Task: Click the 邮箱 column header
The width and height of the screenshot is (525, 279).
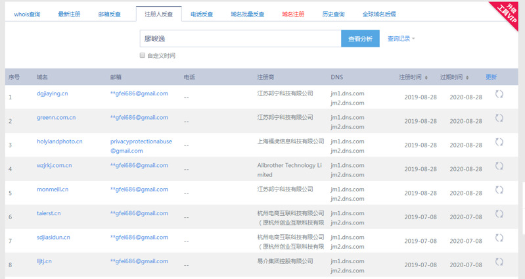Action: tap(116, 77)
